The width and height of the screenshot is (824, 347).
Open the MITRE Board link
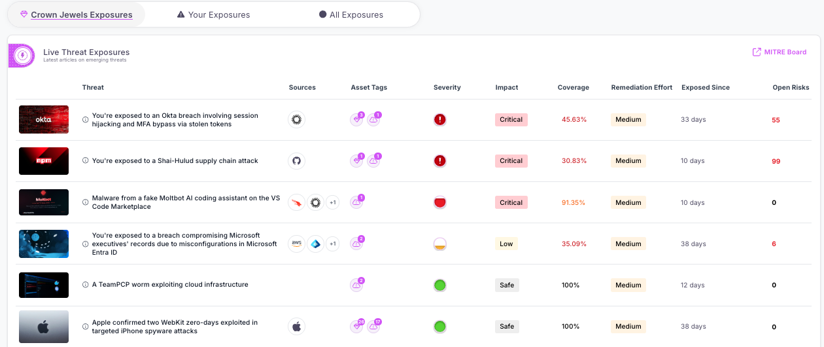pos(780,52)
